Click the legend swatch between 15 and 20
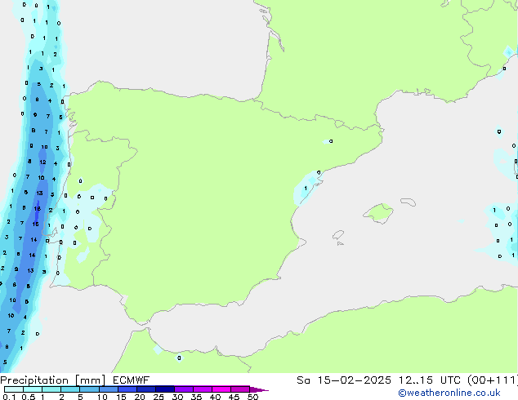 click(x=127, y=389)
